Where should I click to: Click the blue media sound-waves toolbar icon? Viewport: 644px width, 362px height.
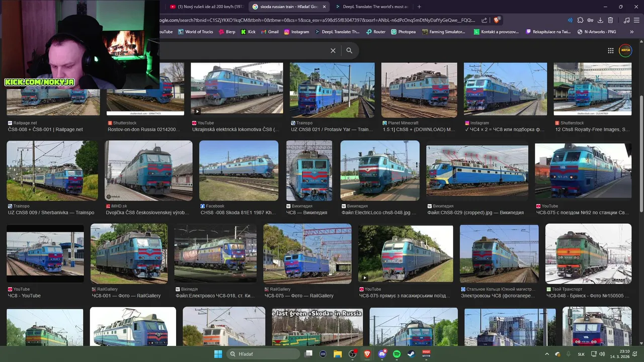pos(570,20)
